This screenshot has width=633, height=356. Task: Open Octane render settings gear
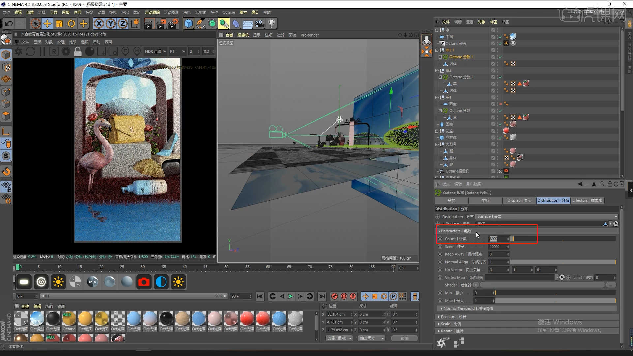coord(66,52)
